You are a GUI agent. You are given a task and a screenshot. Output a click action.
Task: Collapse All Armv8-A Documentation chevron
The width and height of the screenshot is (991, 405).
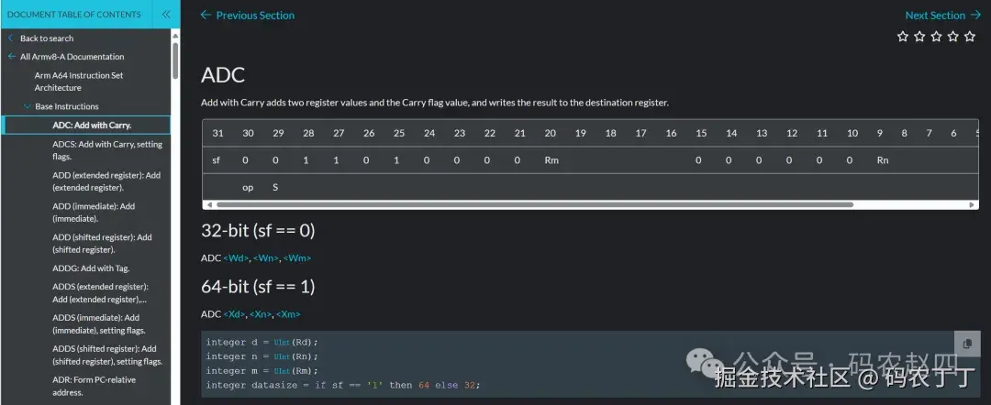coord(11,57)
